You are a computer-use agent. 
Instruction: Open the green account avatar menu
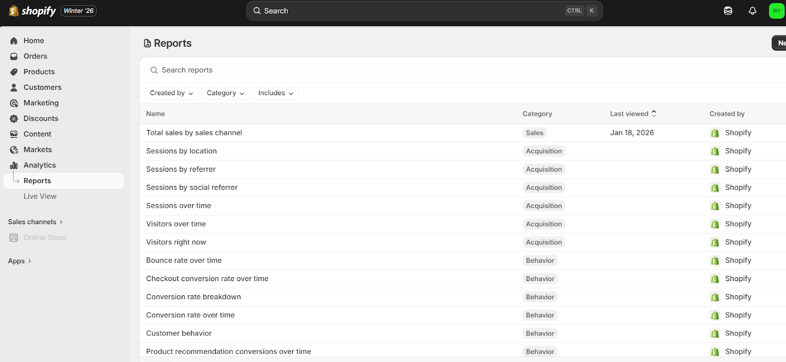(x=777, y=11)
